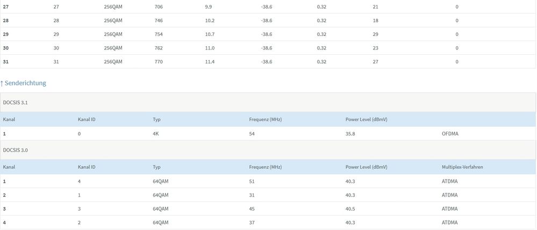This screenshot has width=537, height=230.
Task: Click power level 40.3 in the 37 MHz row
Action: [350, 222]
